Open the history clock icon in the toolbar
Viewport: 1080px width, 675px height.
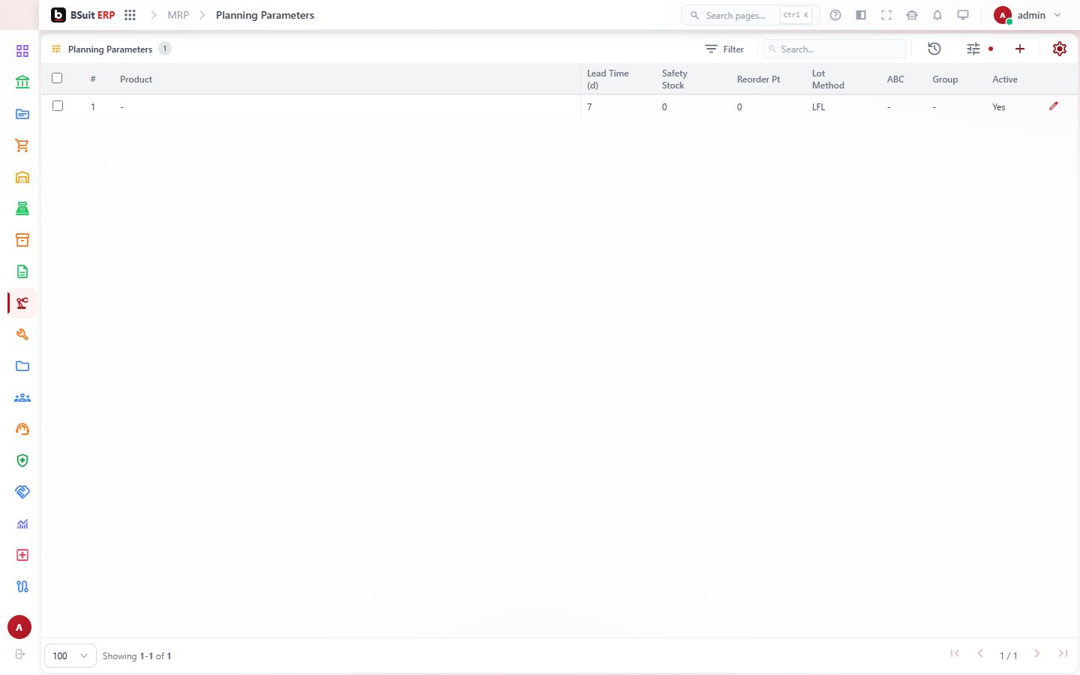(934, 49)
